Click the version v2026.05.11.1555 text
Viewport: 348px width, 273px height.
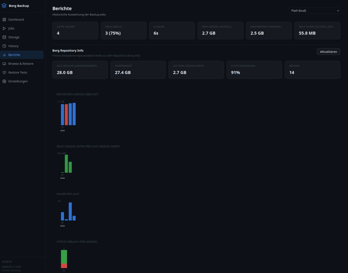point(11,267)
